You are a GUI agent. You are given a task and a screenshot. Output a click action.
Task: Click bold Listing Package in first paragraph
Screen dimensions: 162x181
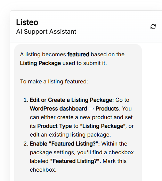(40, 63)
